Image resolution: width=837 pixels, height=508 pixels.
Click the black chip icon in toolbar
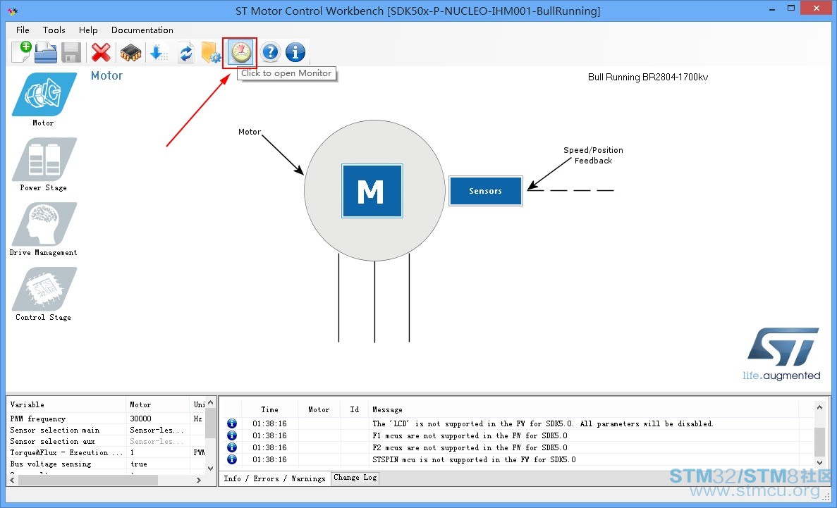[x=130, y=53]
